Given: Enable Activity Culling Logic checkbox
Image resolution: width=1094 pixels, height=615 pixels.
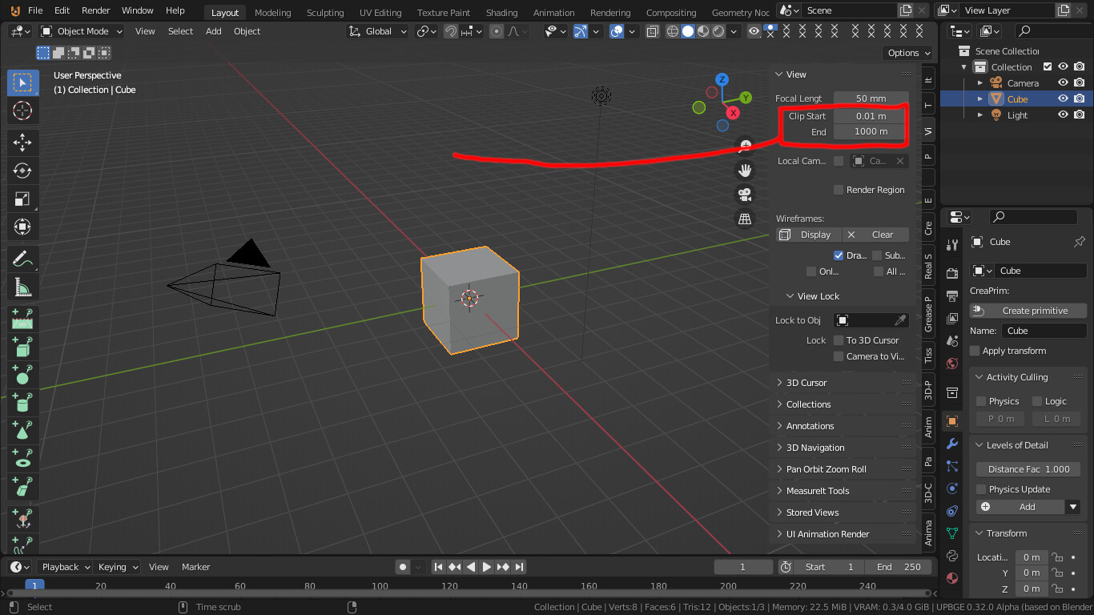Looking at the screenshot, I should coord(1037,401).
